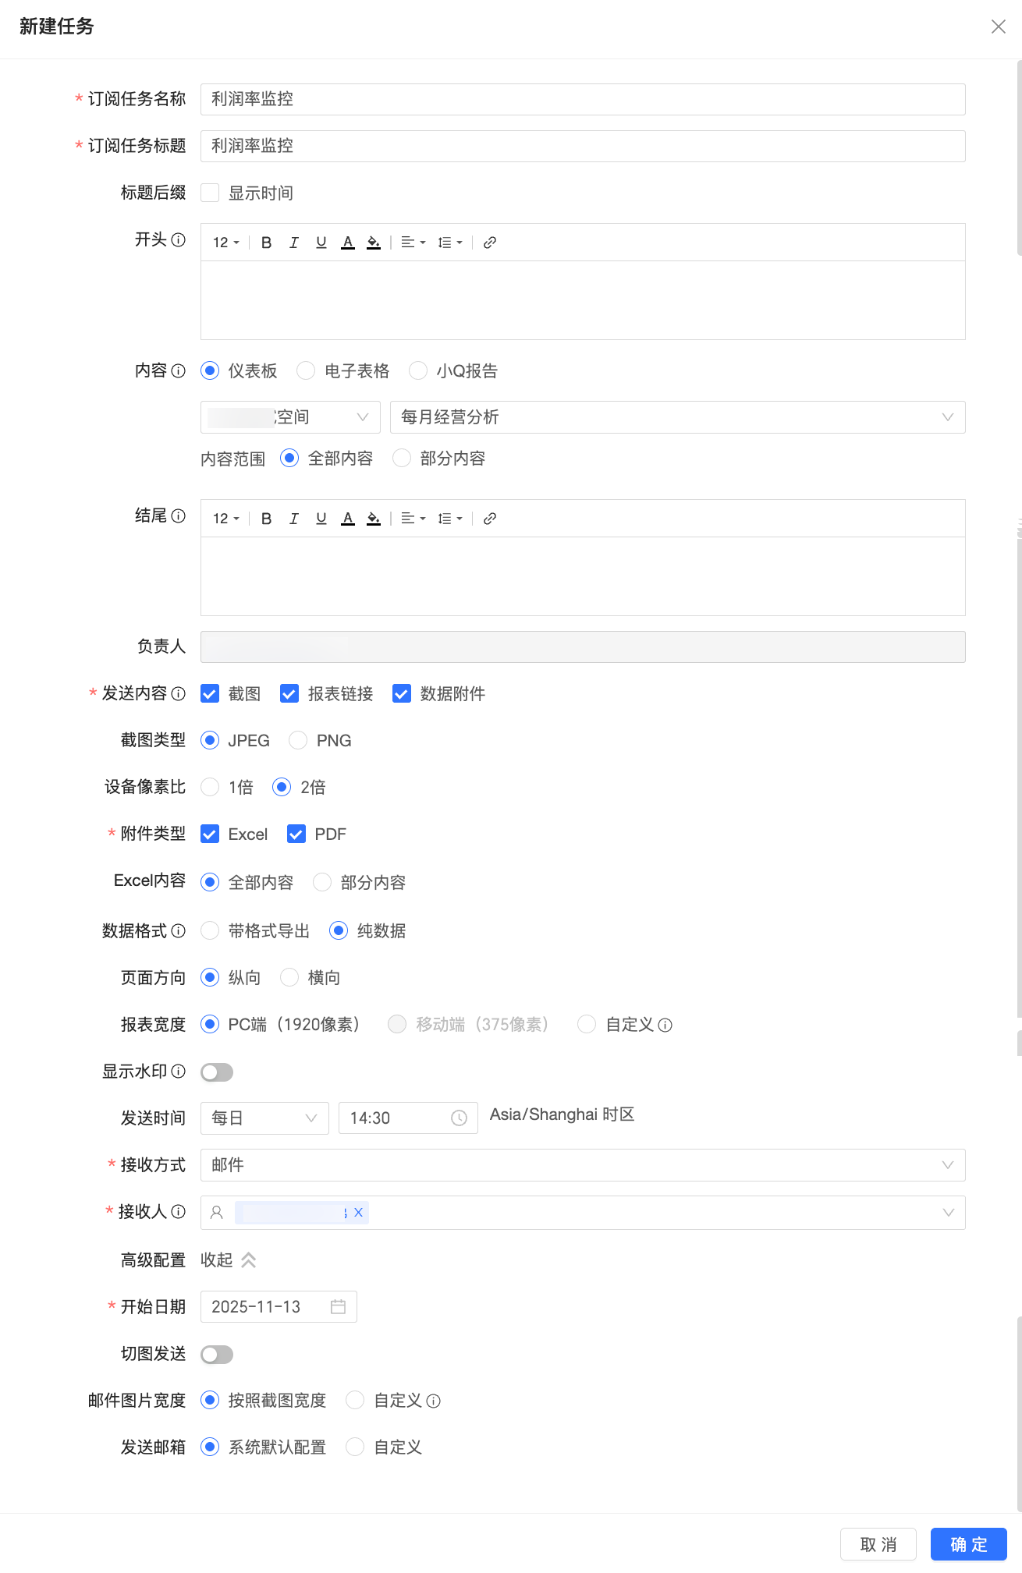Click Underline in the 结尾 editor toolbar
Image resolution: width=1022 pixels, height=1573 pixels.
point(321,519)
